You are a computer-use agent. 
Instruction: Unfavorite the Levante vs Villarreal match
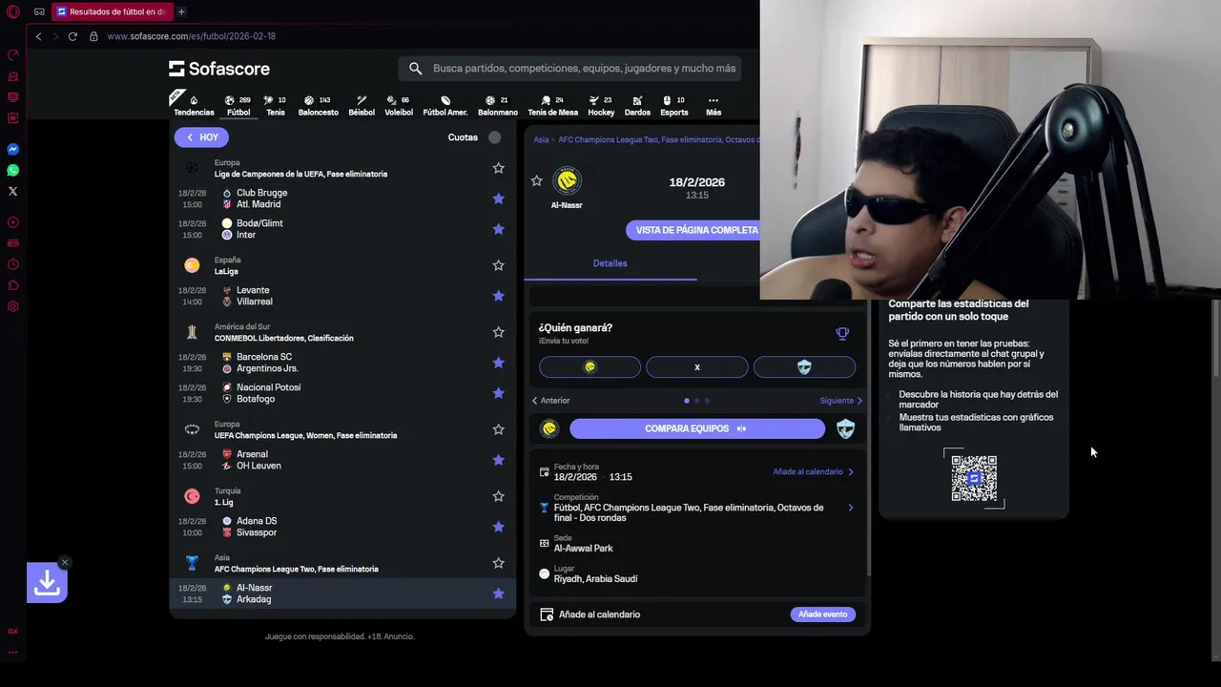tap(498, 296)
